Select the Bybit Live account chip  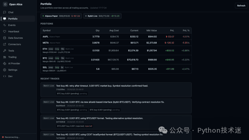[103, 16]
